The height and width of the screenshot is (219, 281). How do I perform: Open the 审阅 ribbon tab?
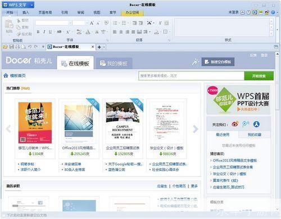click(81, 12)
